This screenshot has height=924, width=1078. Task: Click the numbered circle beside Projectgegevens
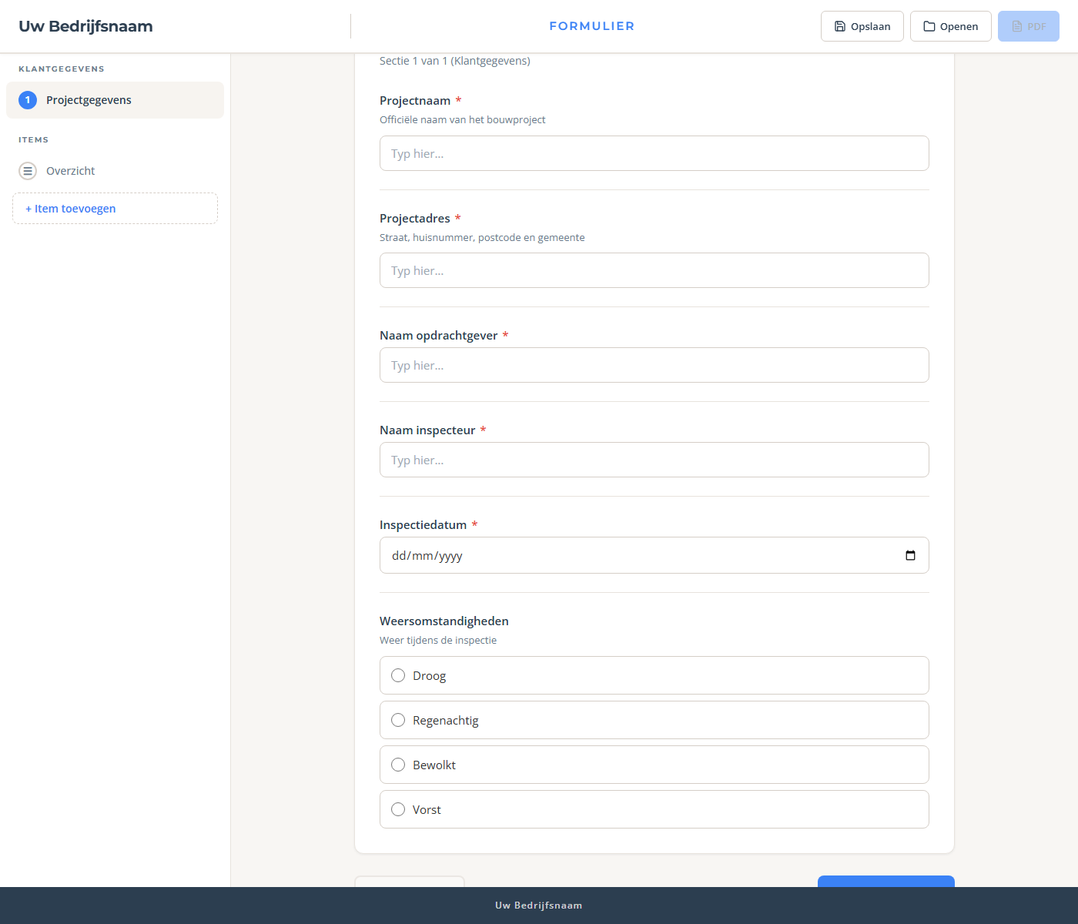pos(28,99)
